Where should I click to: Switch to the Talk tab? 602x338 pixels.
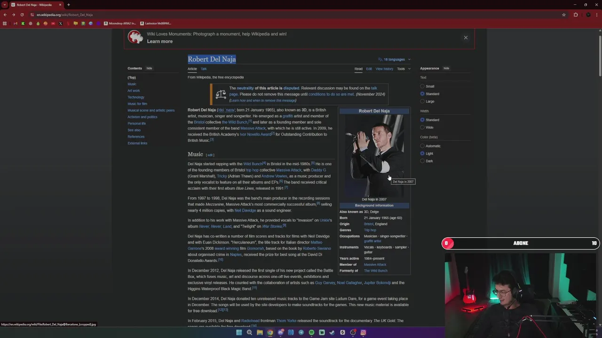point(204,69)
